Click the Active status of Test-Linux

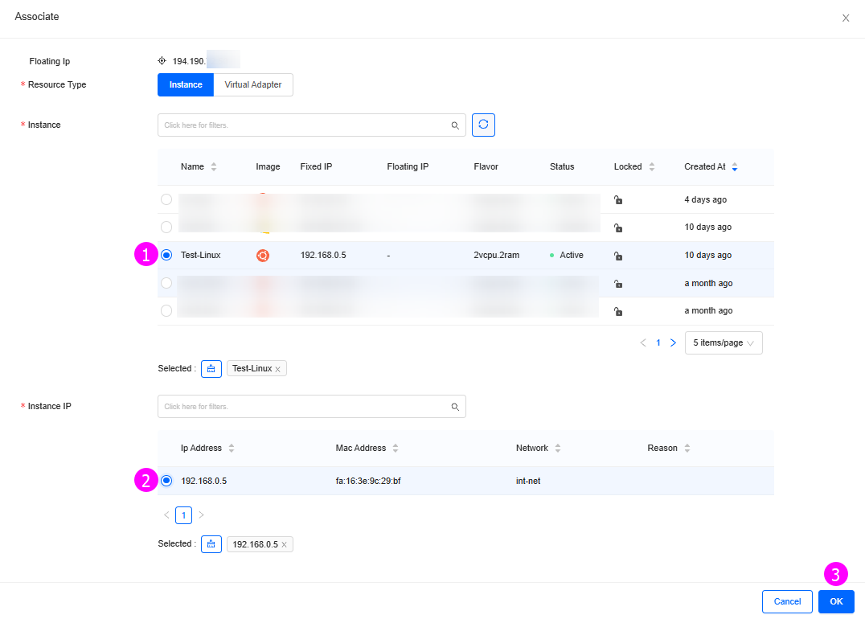click(567, 255)
